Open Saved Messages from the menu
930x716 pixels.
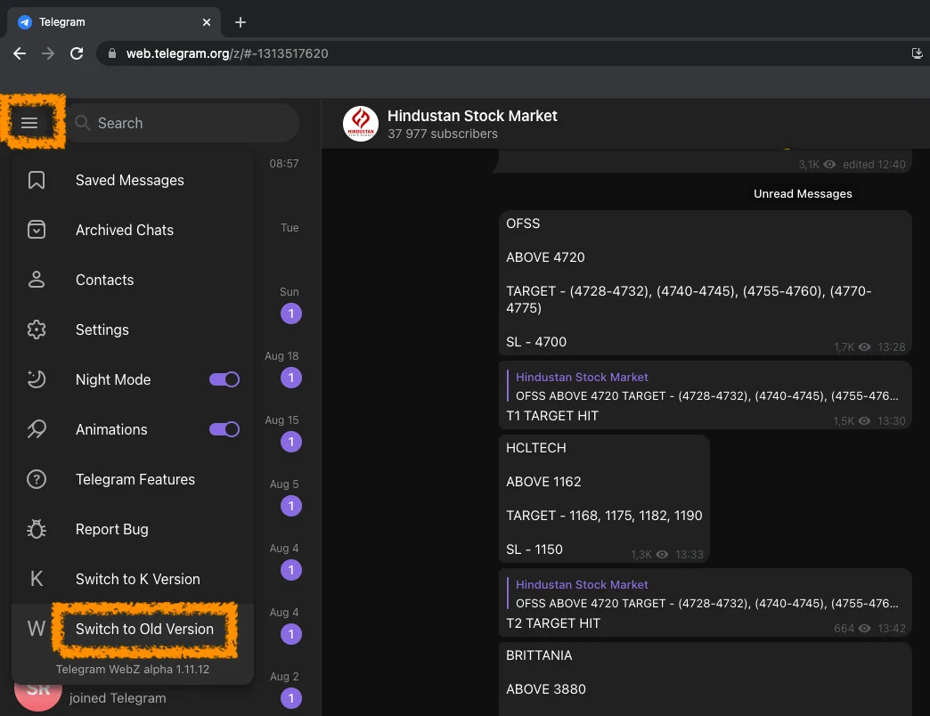pos(133,180)
